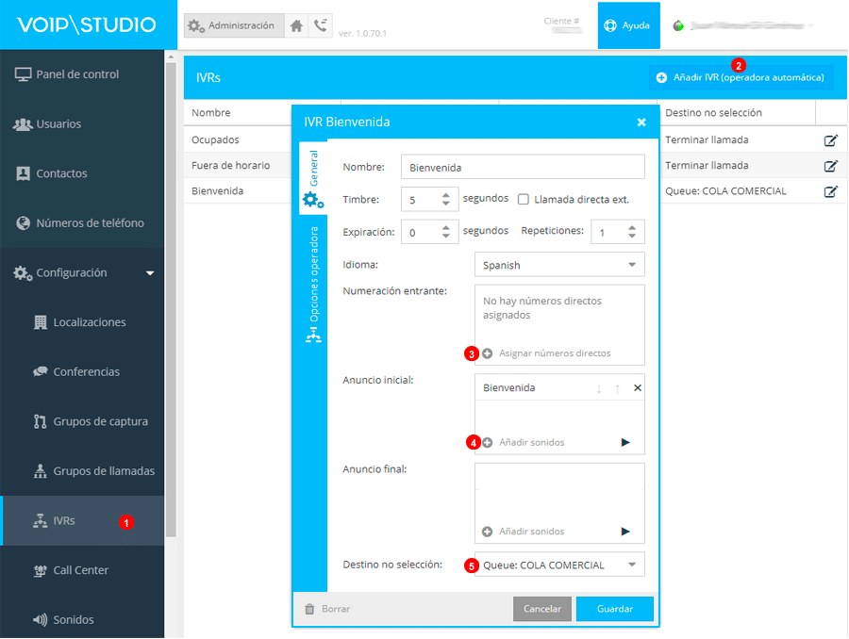Edit the Ocupados IVR row icon
The image size is (849, 639).
[x=830, y=140]
